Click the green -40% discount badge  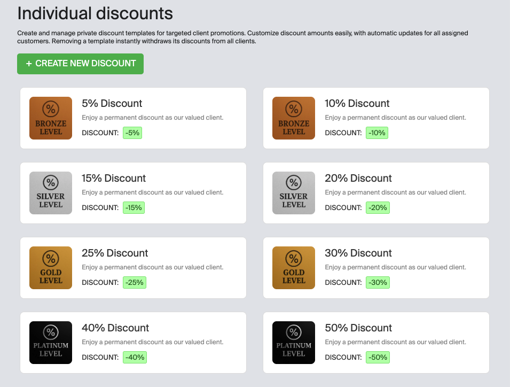pyautogui.click(x=134, y=357)
